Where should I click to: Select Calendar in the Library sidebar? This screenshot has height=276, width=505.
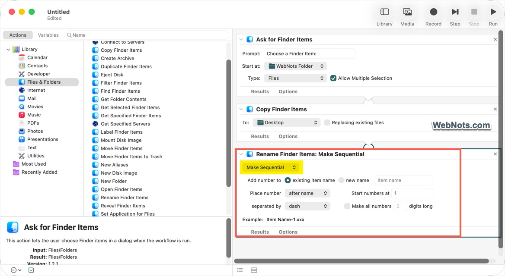pyautogui.click(x=37, y=57)
